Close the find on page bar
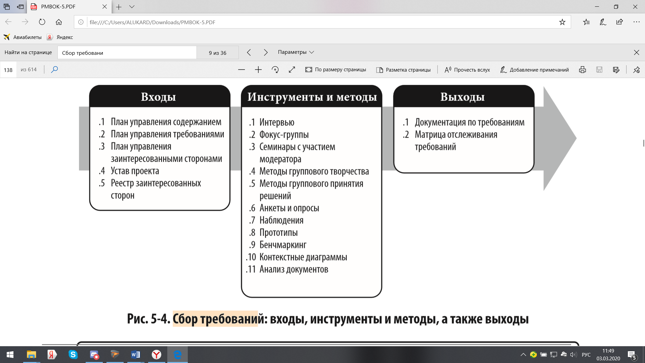Viewport: 645px width, 363px height. (637, 52)
